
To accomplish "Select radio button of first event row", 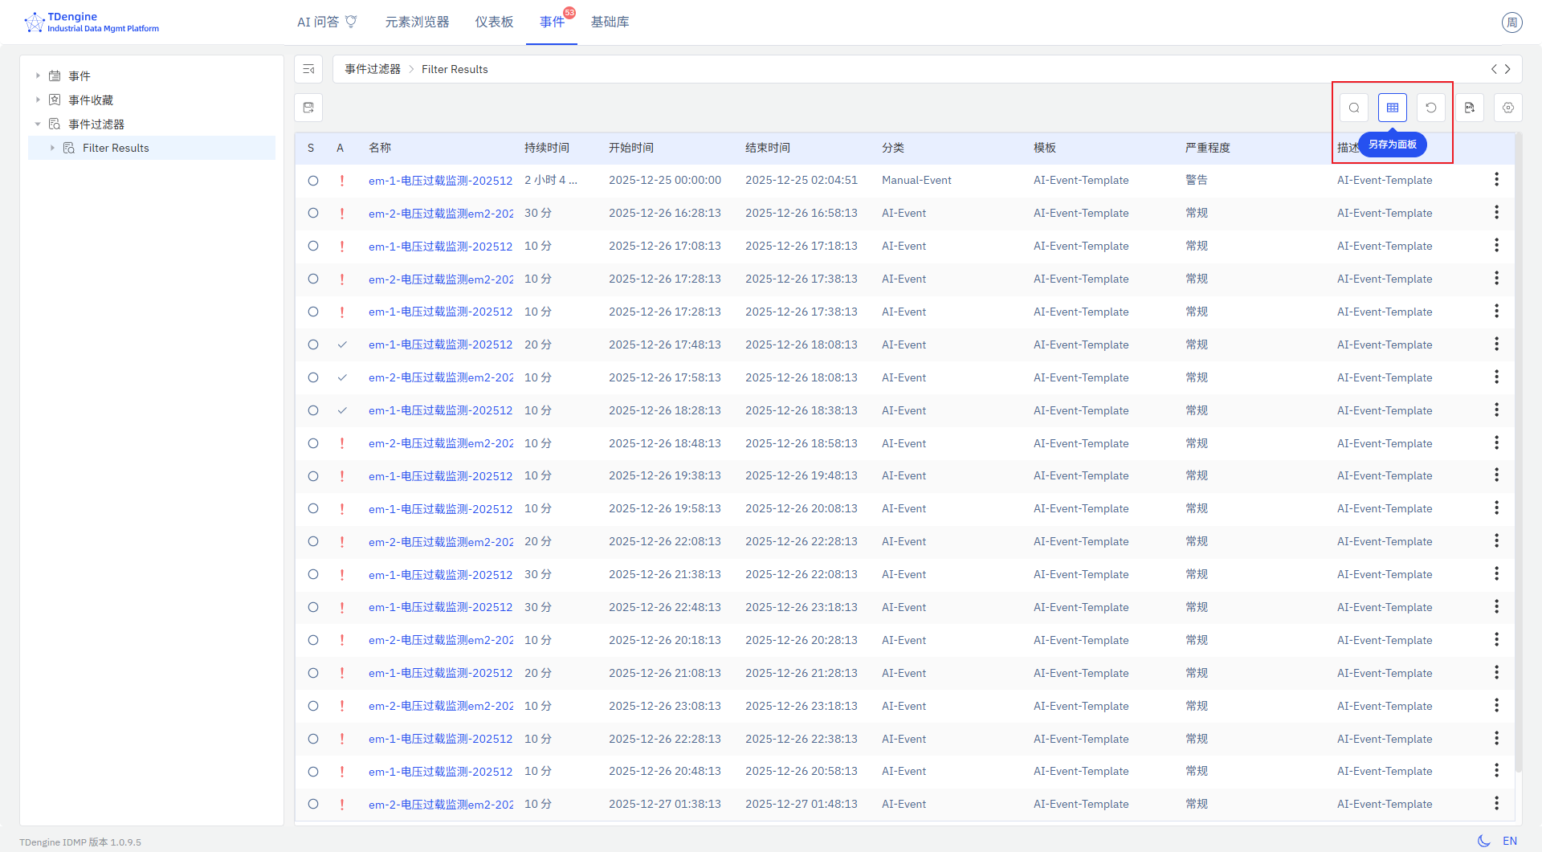I will (313, 181).
